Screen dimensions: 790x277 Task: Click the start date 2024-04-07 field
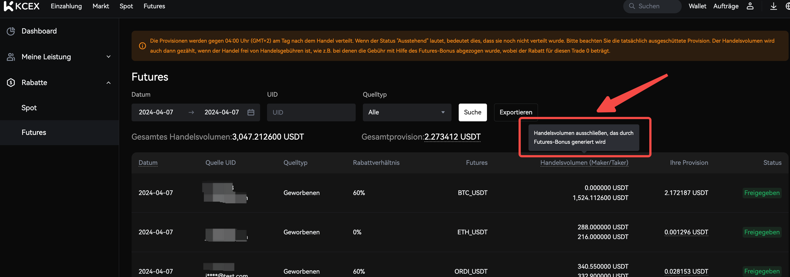point(156,112)
